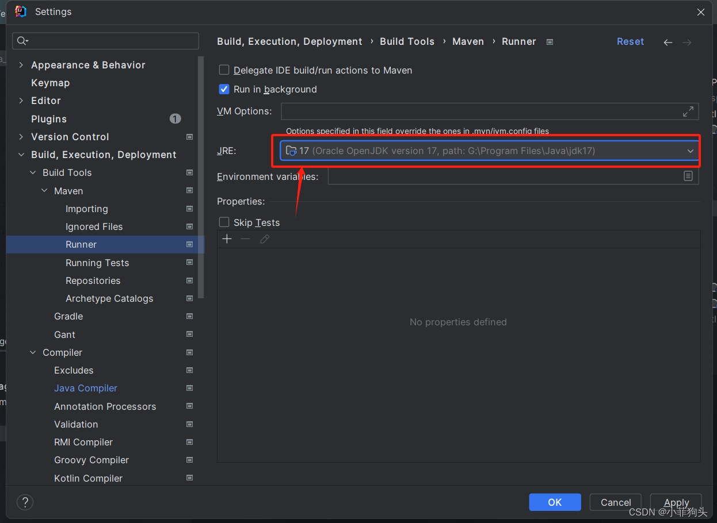Click into the settings search box
Image resolution: width=717 pixels, height=523 pixels.
pos(106,41)
